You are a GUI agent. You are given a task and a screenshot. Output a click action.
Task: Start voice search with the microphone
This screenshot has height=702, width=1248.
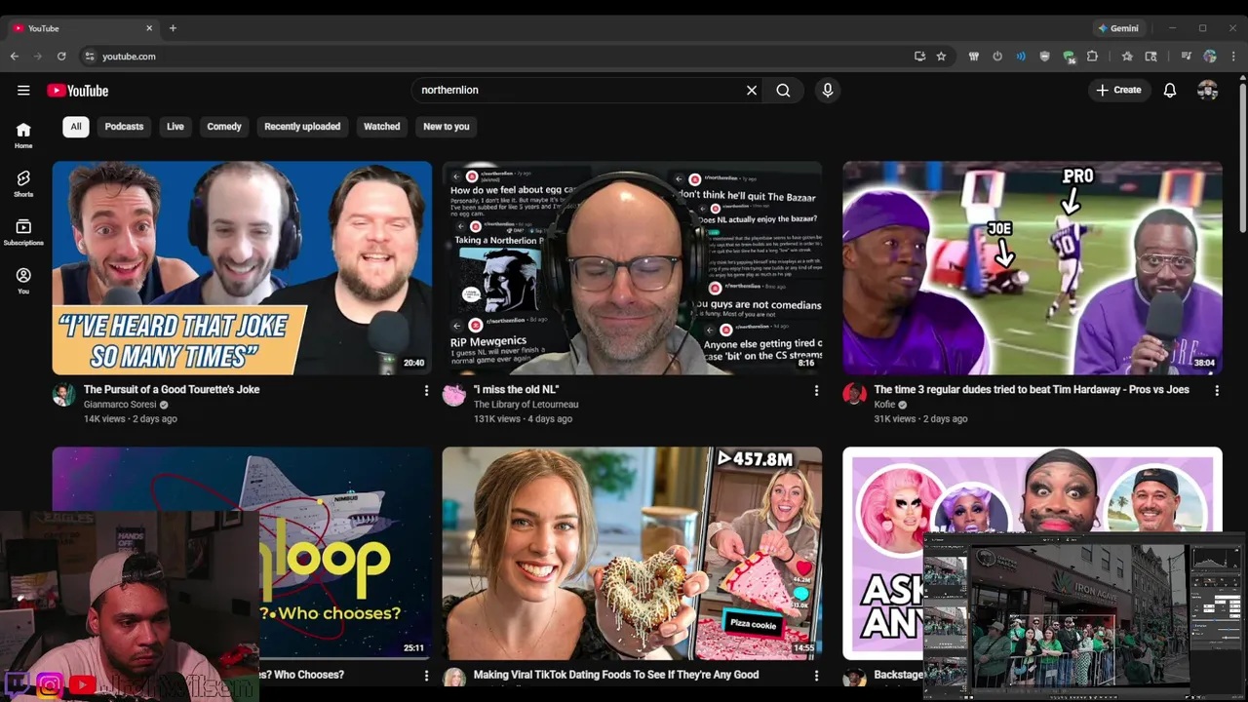[x=828, y=91]
